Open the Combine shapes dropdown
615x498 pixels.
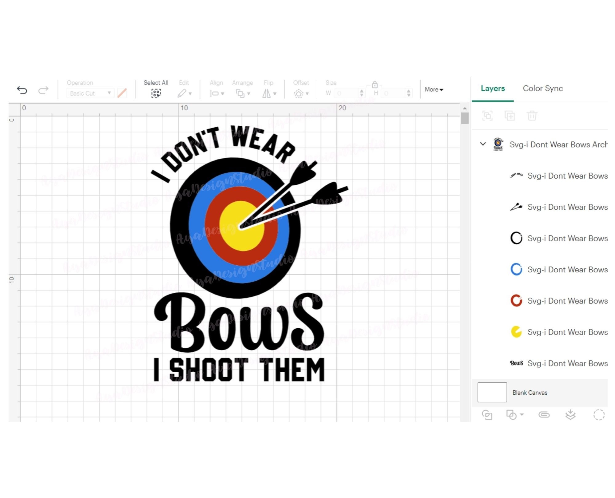[513, 414]
